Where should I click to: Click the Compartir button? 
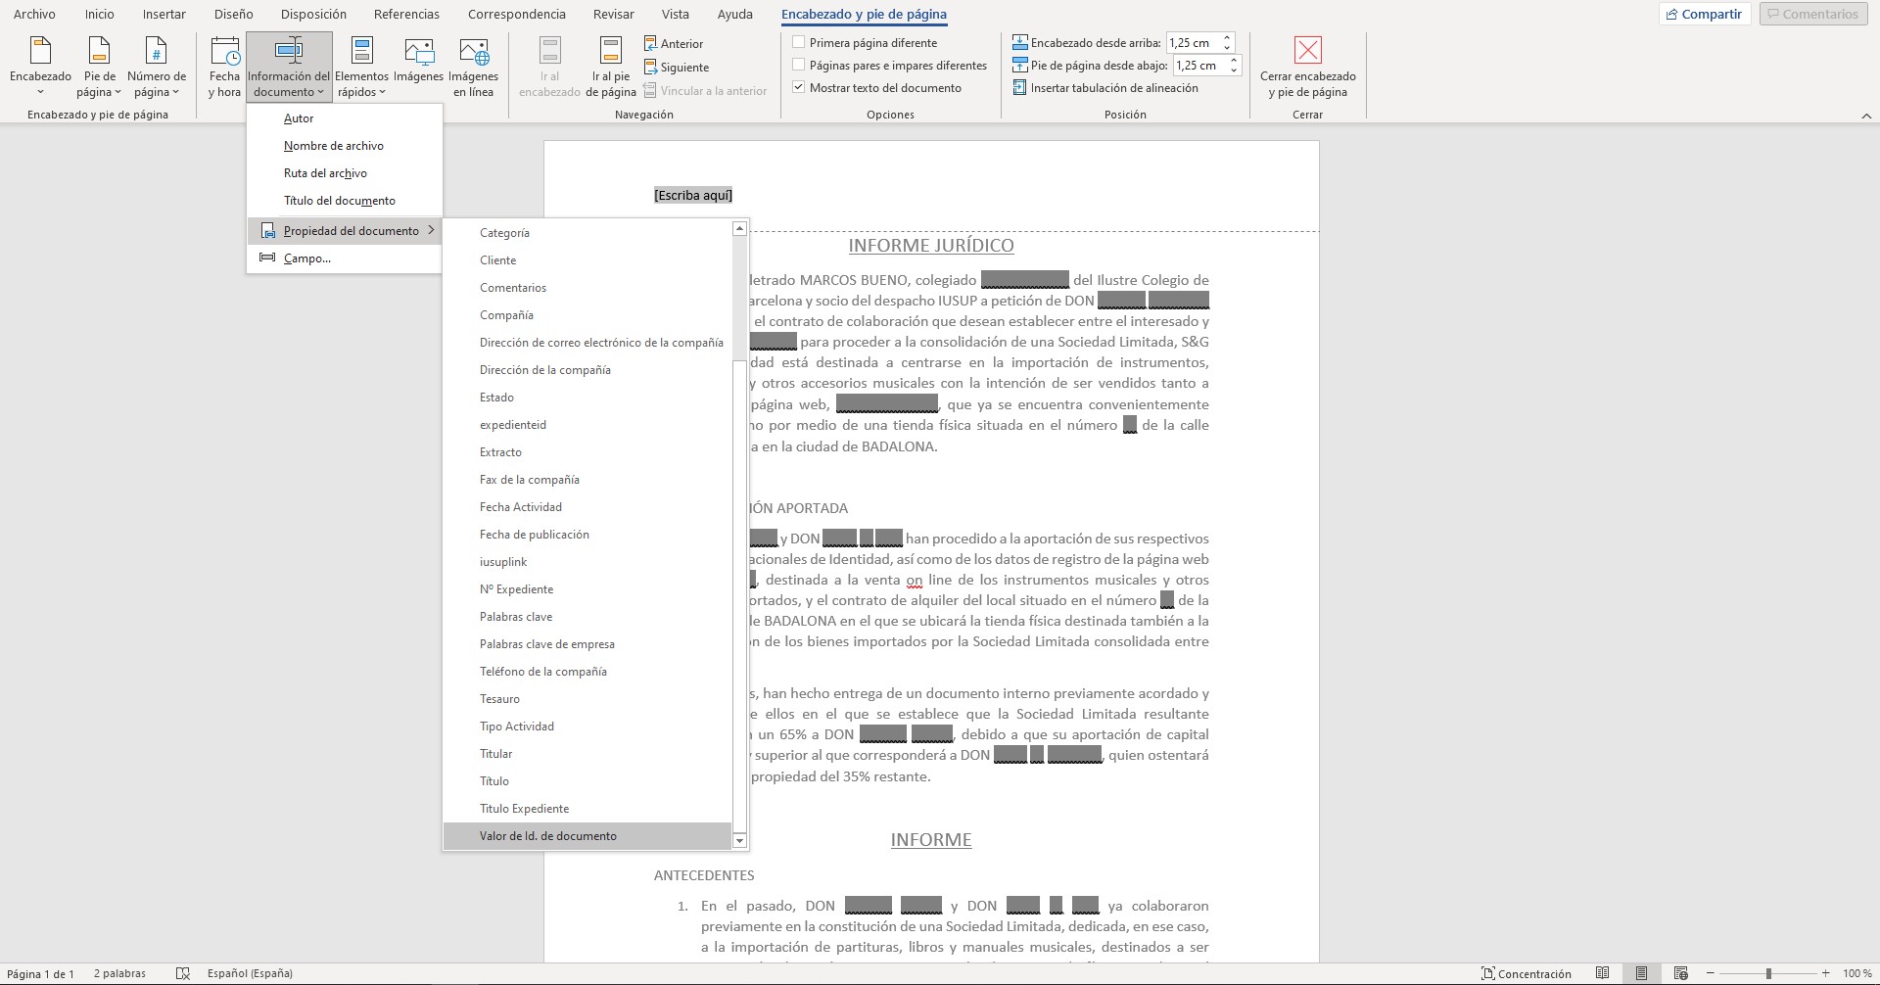(x=1704, y=14)
